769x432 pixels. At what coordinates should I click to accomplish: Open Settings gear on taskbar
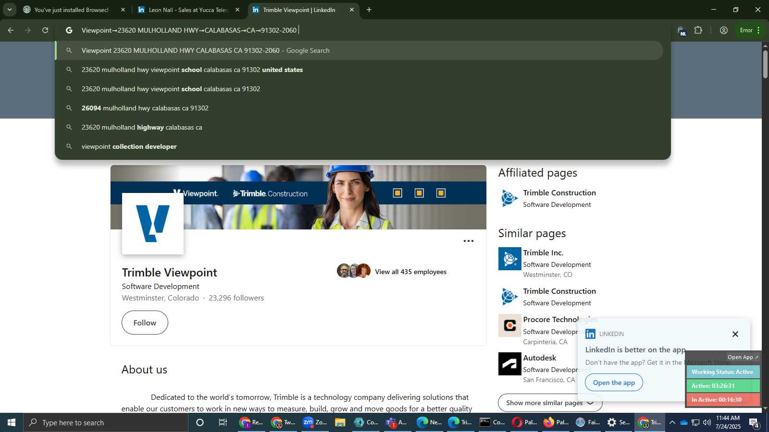pyautogui.click(x=618, y=422)
